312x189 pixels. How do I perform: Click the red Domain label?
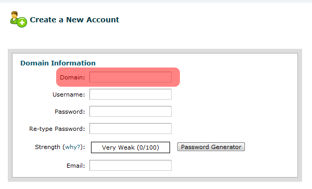click(x=72, y=77)
